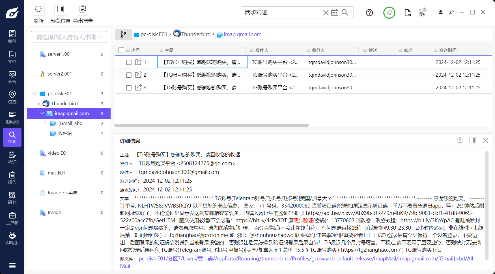Open the calendar date filter in search box

pos(335,12)
